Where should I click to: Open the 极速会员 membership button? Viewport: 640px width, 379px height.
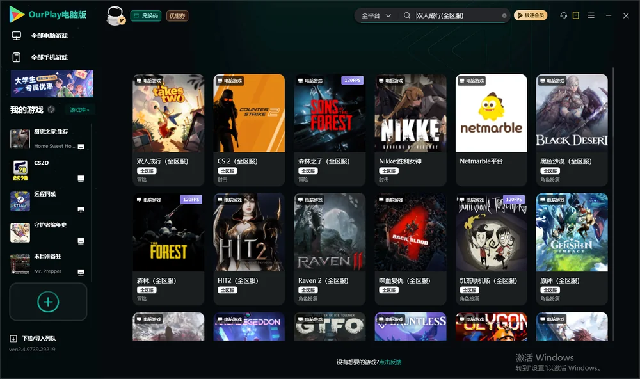[530, 15]
